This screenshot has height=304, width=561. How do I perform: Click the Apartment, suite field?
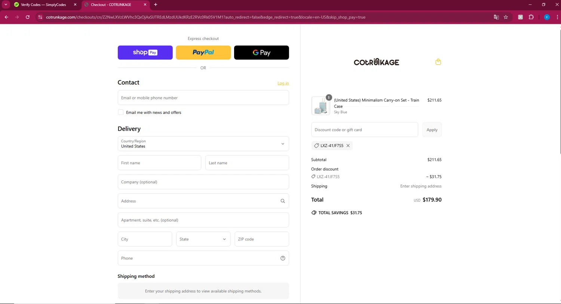(203, 220)
